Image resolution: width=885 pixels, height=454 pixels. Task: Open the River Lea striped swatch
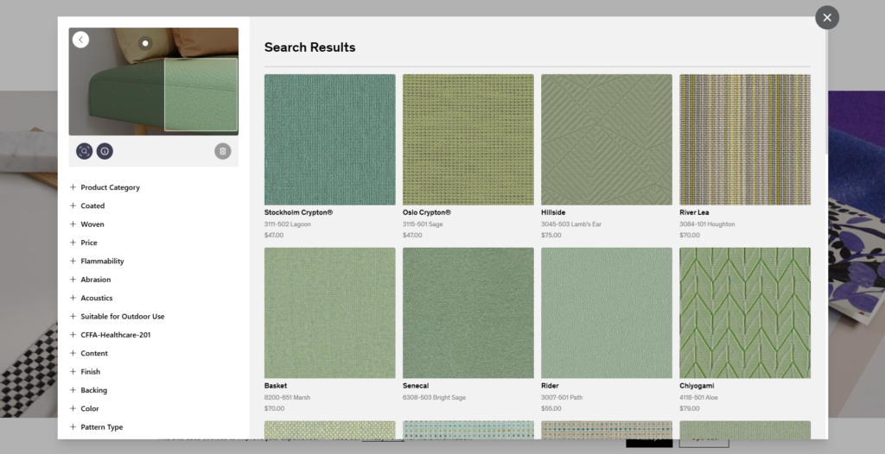coord(745,139)
